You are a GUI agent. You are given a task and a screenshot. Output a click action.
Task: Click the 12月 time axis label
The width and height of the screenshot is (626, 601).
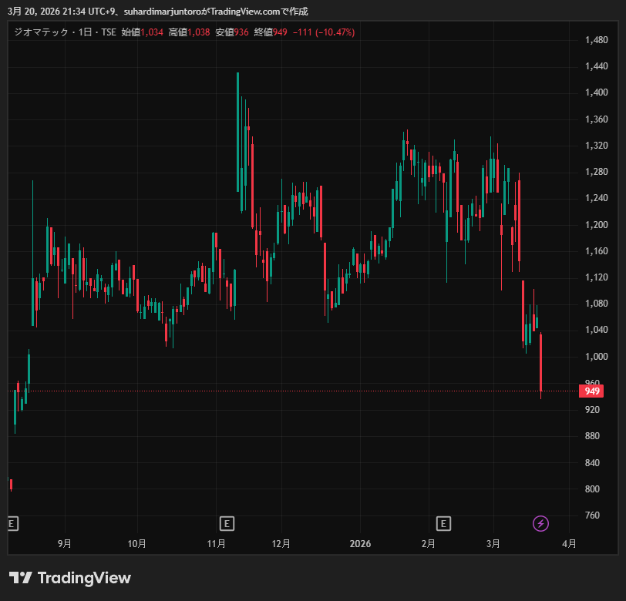(x=281, y=544)
